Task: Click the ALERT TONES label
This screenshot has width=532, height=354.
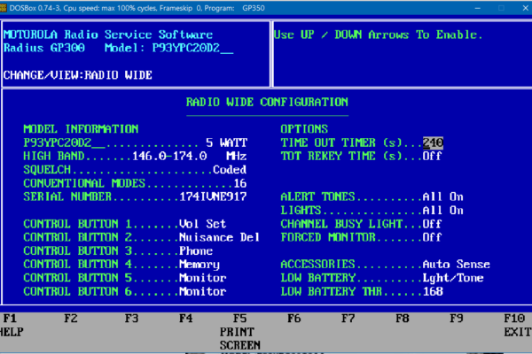Action: pyautogui.click(x=317, y=196)
